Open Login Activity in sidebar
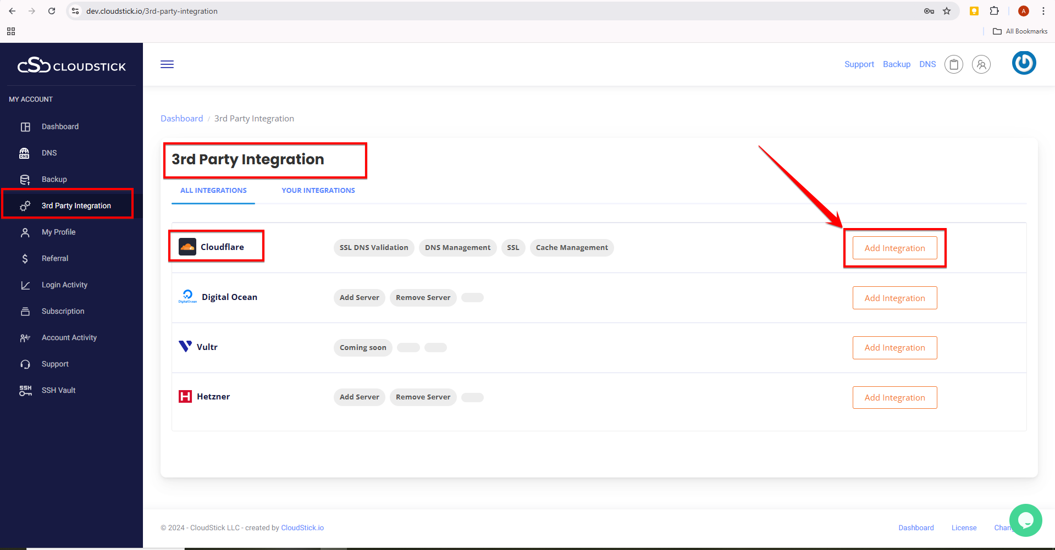 click(64, 285)
